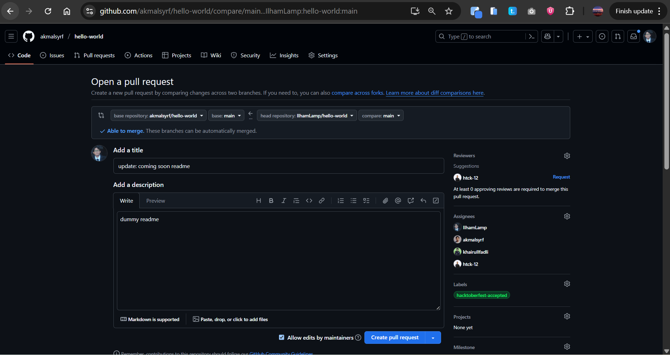Insert a link using the link icon
Viewport: 670px width, 355px height.
(321, 201)
